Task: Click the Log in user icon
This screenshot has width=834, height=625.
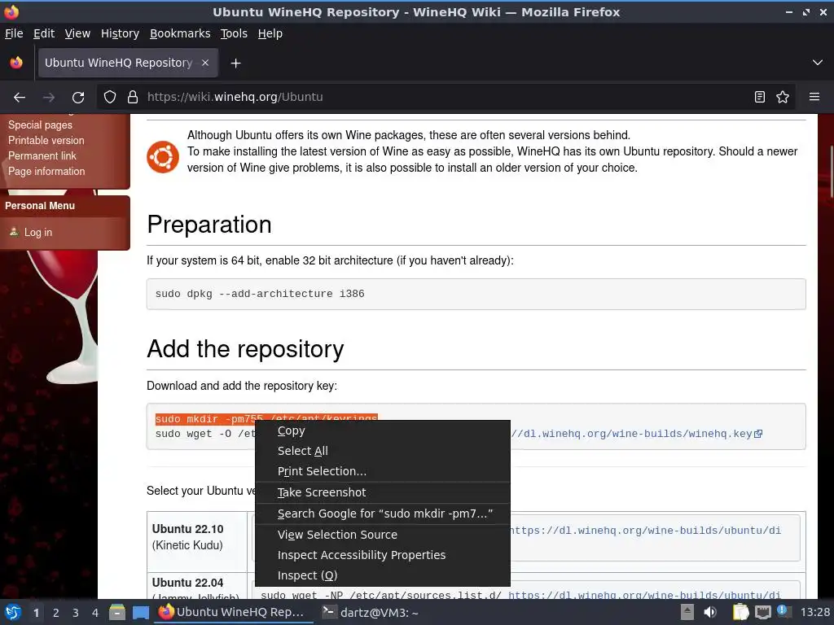Action: point(14,232)
